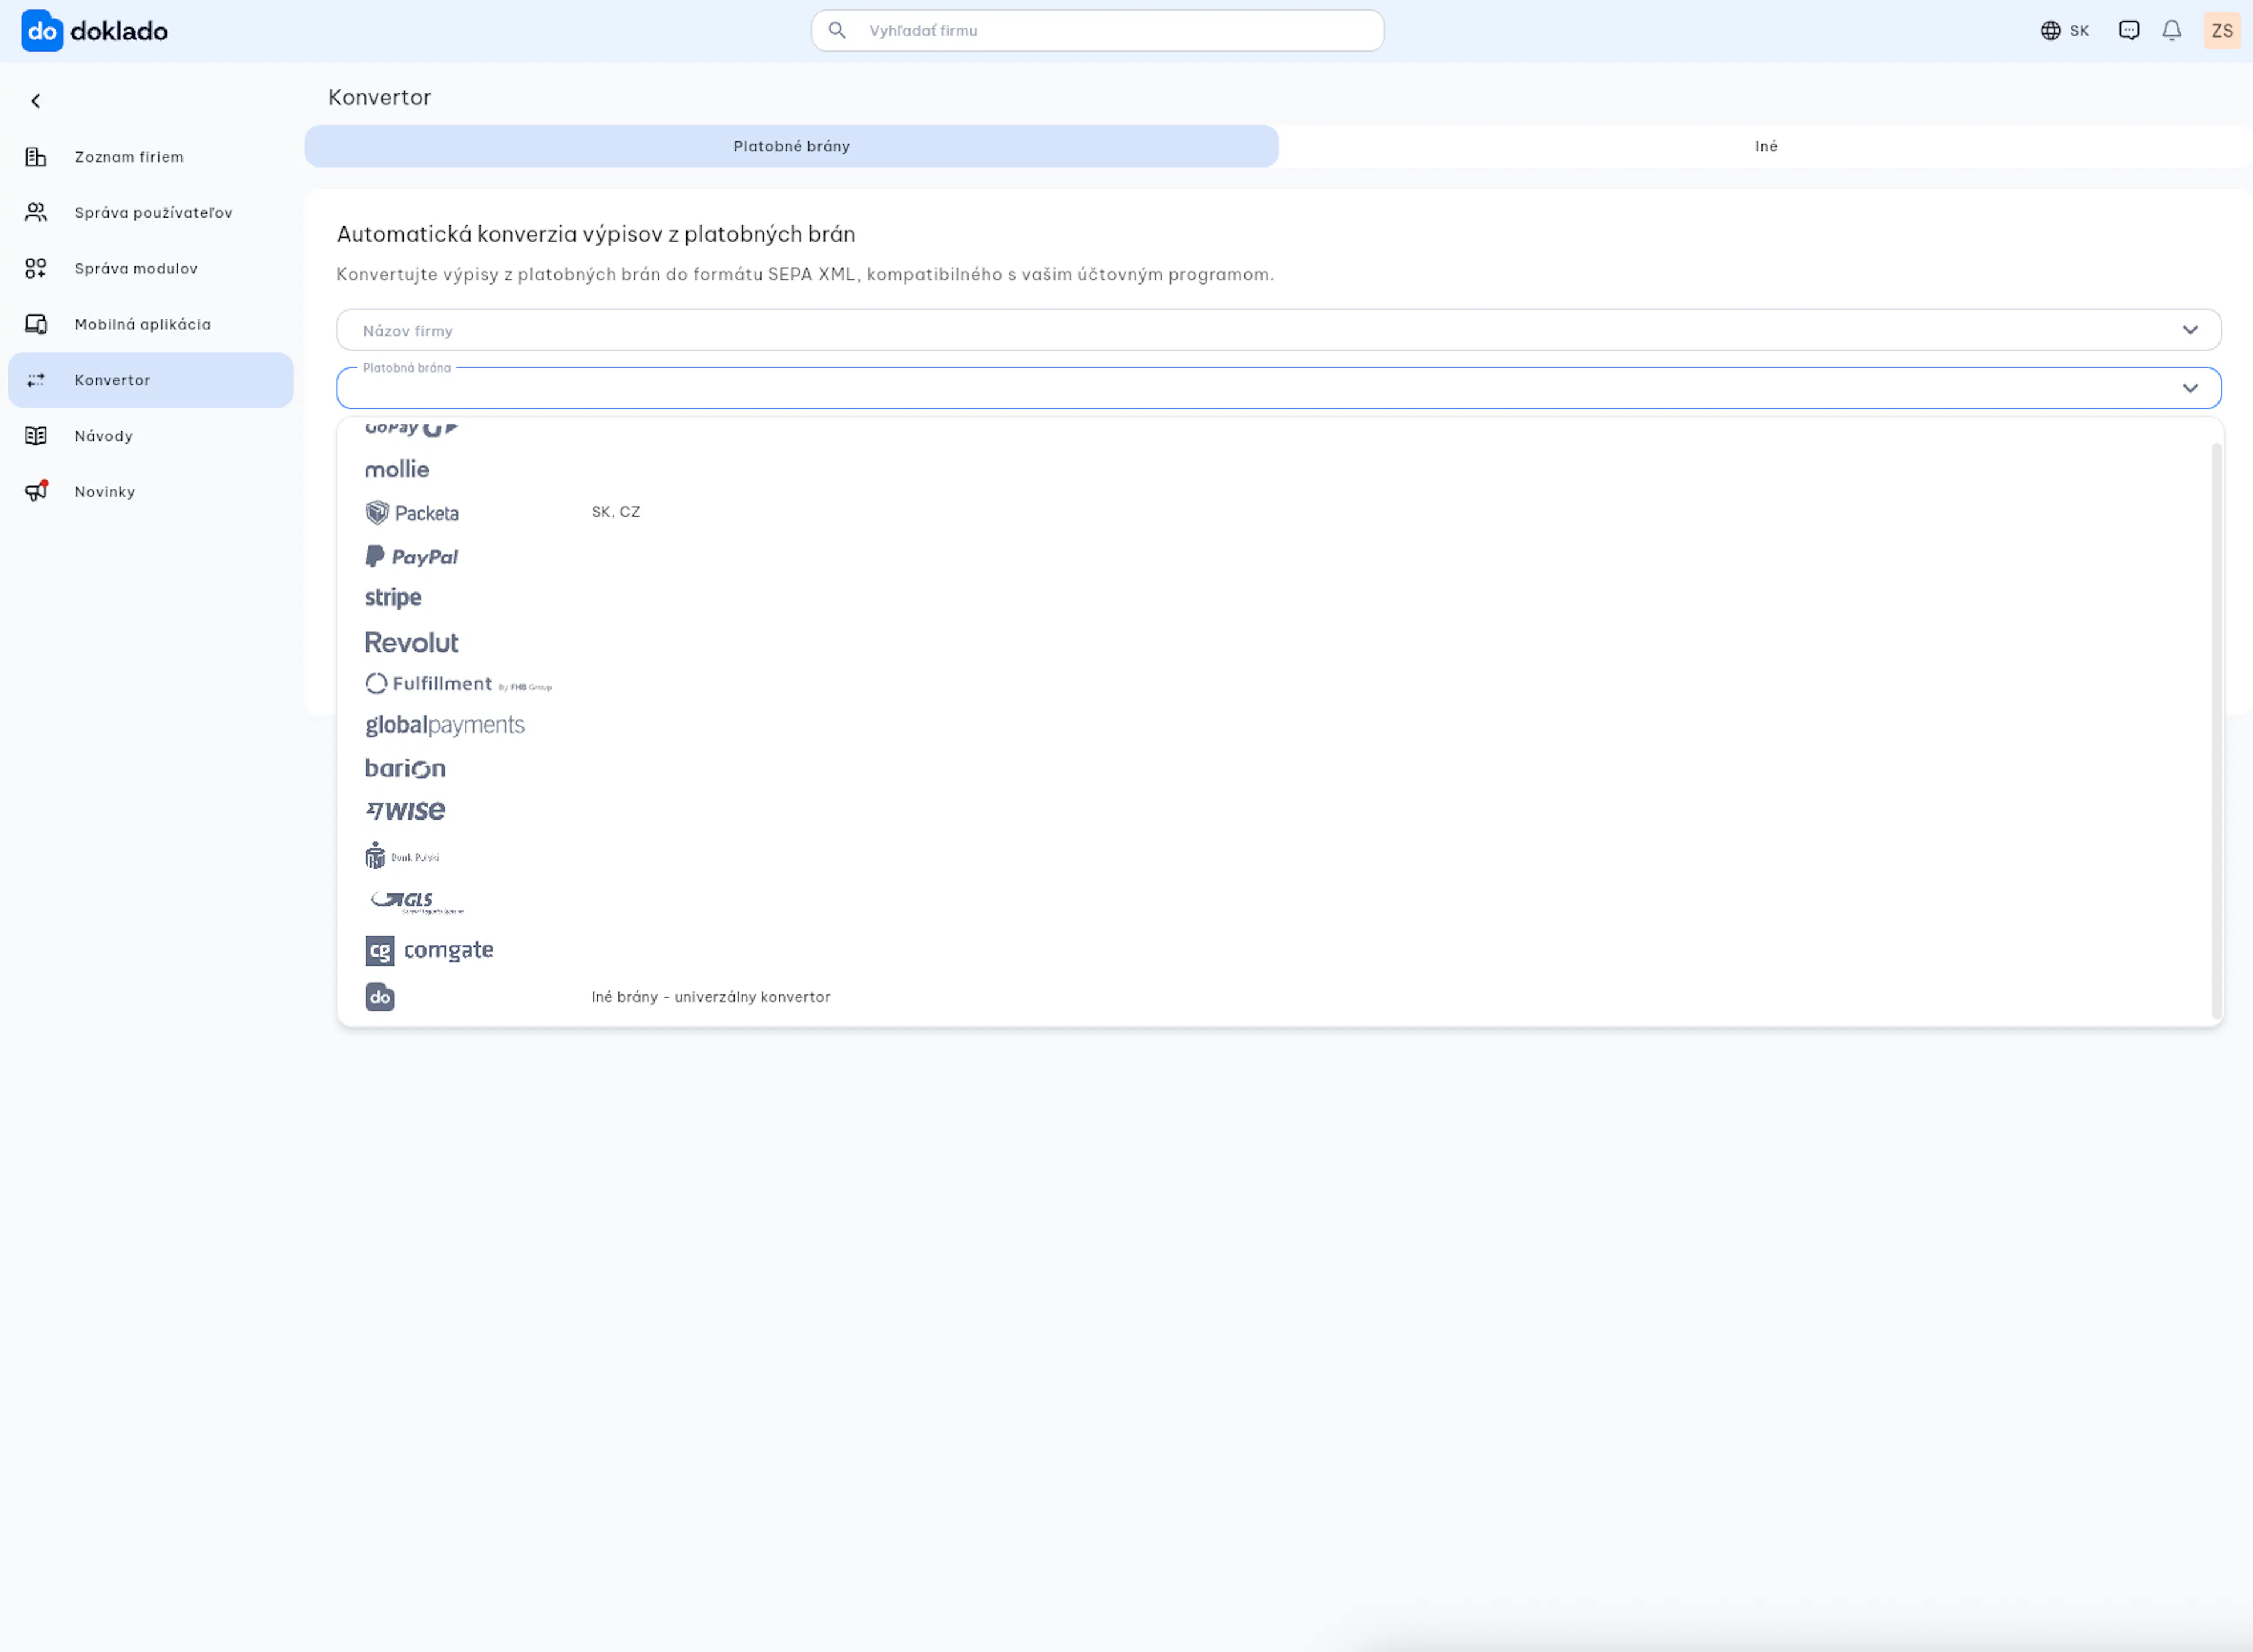The image size is (2253, 1652).
Task: Select Revolut from the gateway list
Action: click(411, 643)
